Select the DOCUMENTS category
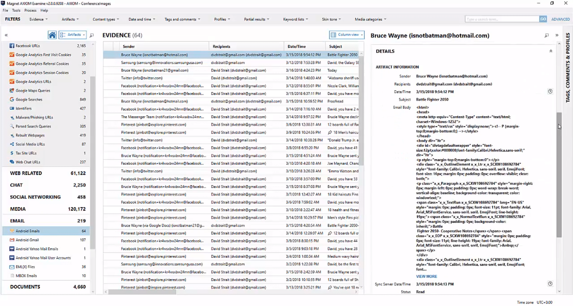Screen dimensions: 573x306 pyautogui.click(x=48, y=287)
